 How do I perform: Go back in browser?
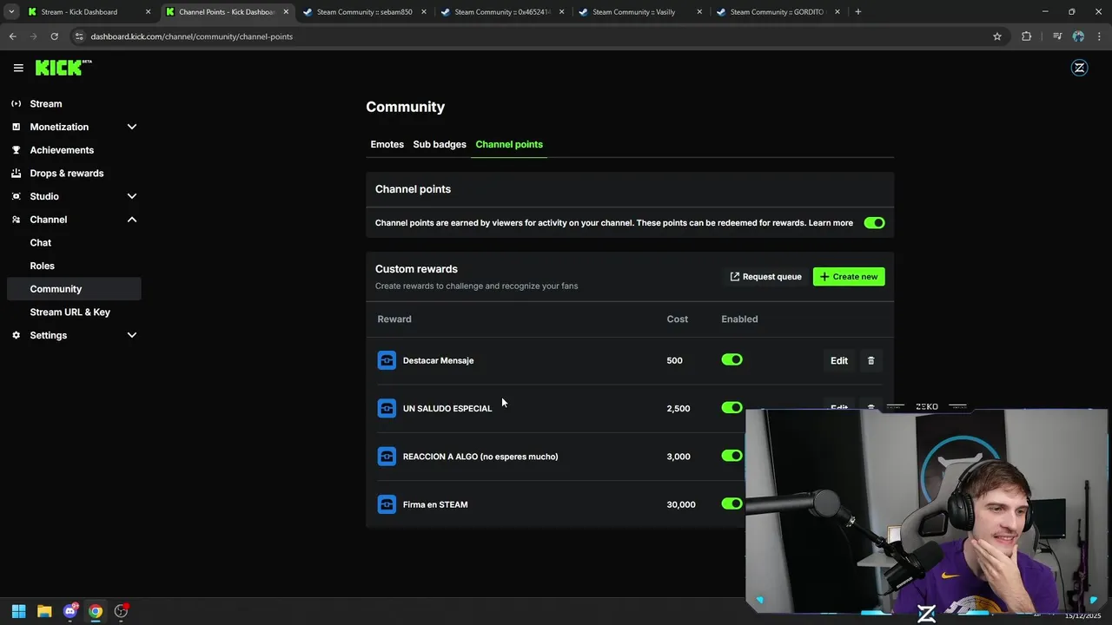pos(12,36)
